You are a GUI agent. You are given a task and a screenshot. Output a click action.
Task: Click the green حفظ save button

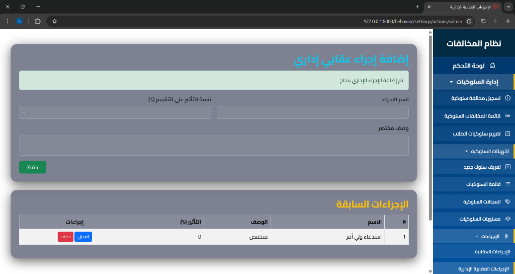33,167
